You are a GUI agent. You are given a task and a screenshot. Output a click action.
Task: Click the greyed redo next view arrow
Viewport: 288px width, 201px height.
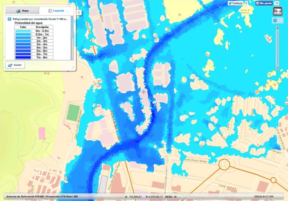(280, 20)
